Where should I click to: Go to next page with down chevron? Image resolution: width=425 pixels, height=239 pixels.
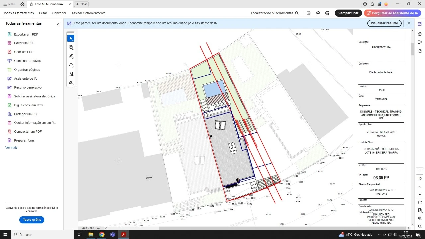[420, 194]
